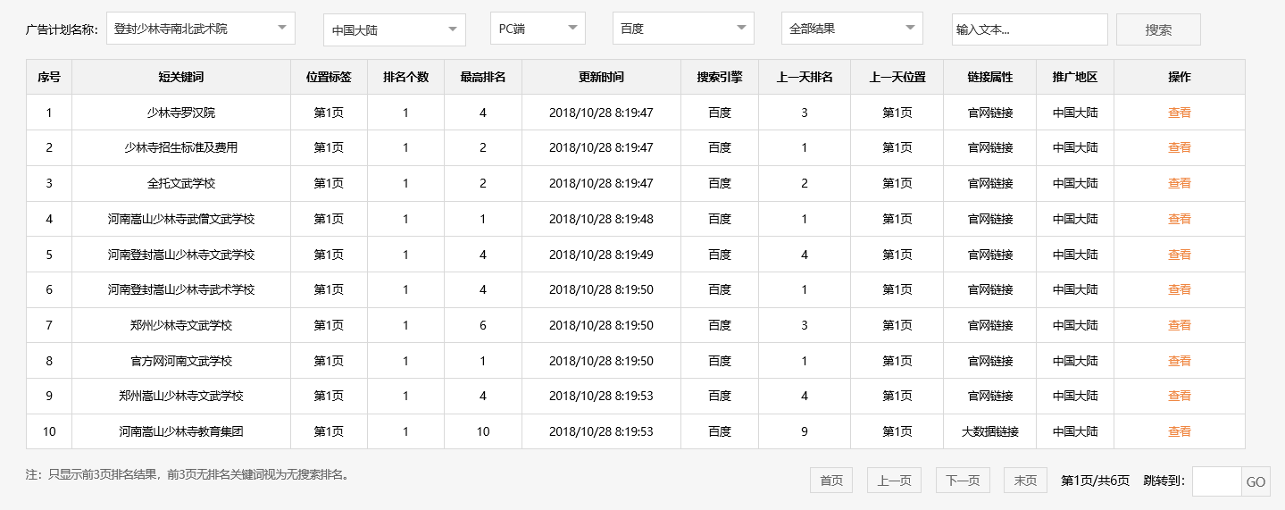
Task: Click the 更新时间 column header
Action: (601, 77)
